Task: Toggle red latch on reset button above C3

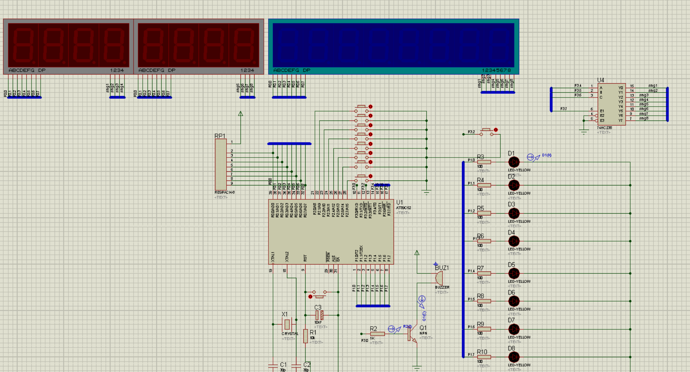Action: pyautogui.click(x=310, y=297)
